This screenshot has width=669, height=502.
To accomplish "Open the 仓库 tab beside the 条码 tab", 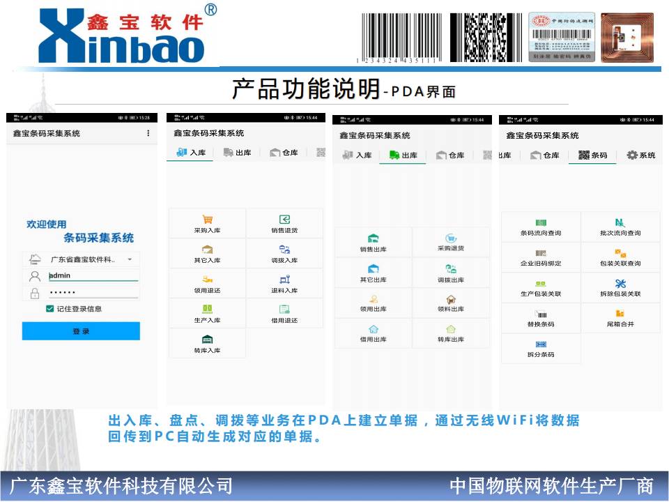I will 545,155.
